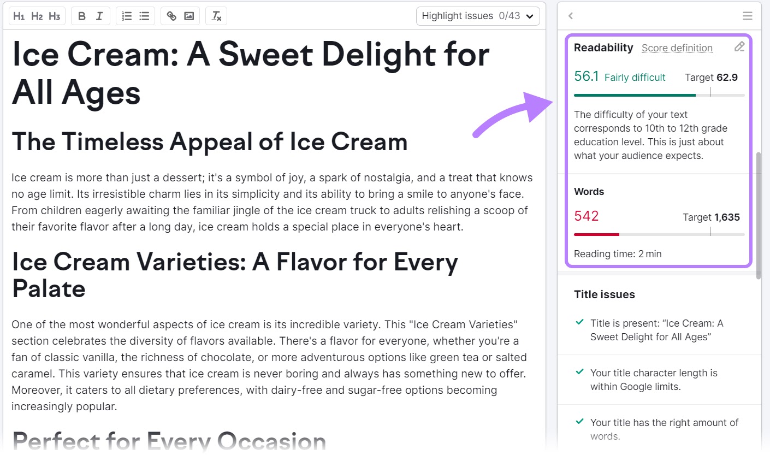Toggle italic formatting
The width and height of the screenshot is (770, 461).
coord(98,16)
